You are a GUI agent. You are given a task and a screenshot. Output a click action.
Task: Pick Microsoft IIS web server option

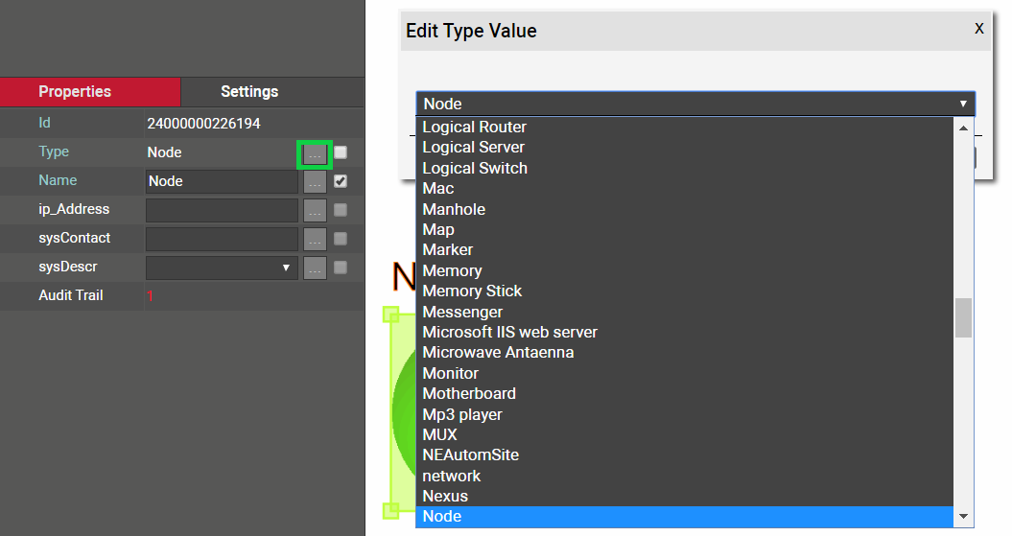pos(509,333)
